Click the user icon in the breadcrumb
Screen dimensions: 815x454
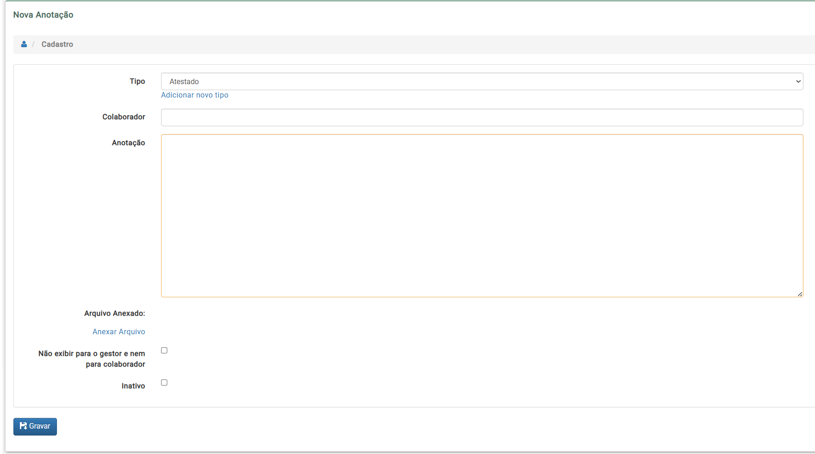[x=24, y=44]
